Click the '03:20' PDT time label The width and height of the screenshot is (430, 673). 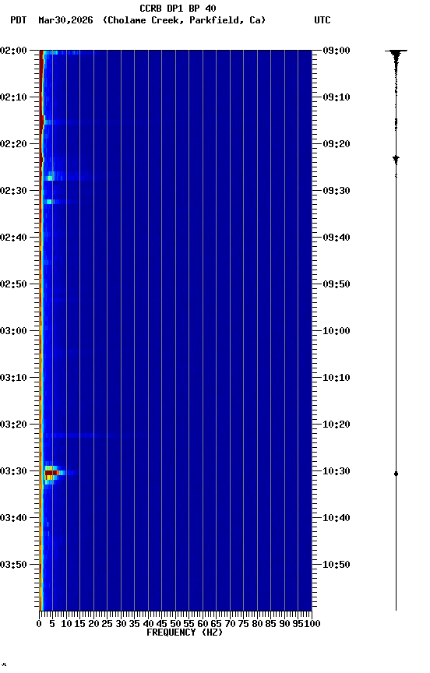[13, 425]
